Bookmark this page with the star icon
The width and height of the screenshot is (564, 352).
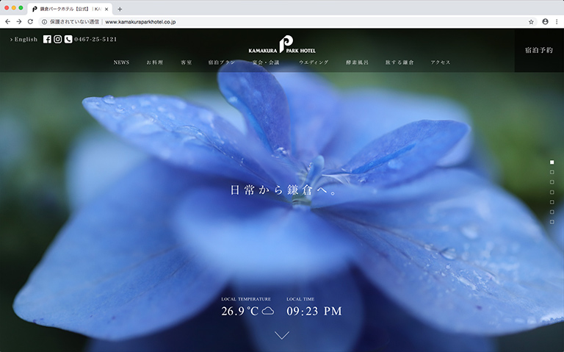(x=531, y=22)
